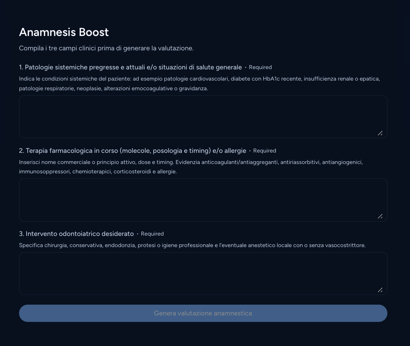Click the hint "Inserisci nome commerciale o principio attivo"
Screen dimensions: 410x346
77,162
